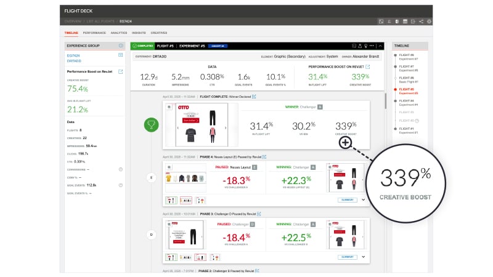Open the EG7424 experience group link
Image resolution: width=493 pixels, height=277 pixels.
coord(73,55)
